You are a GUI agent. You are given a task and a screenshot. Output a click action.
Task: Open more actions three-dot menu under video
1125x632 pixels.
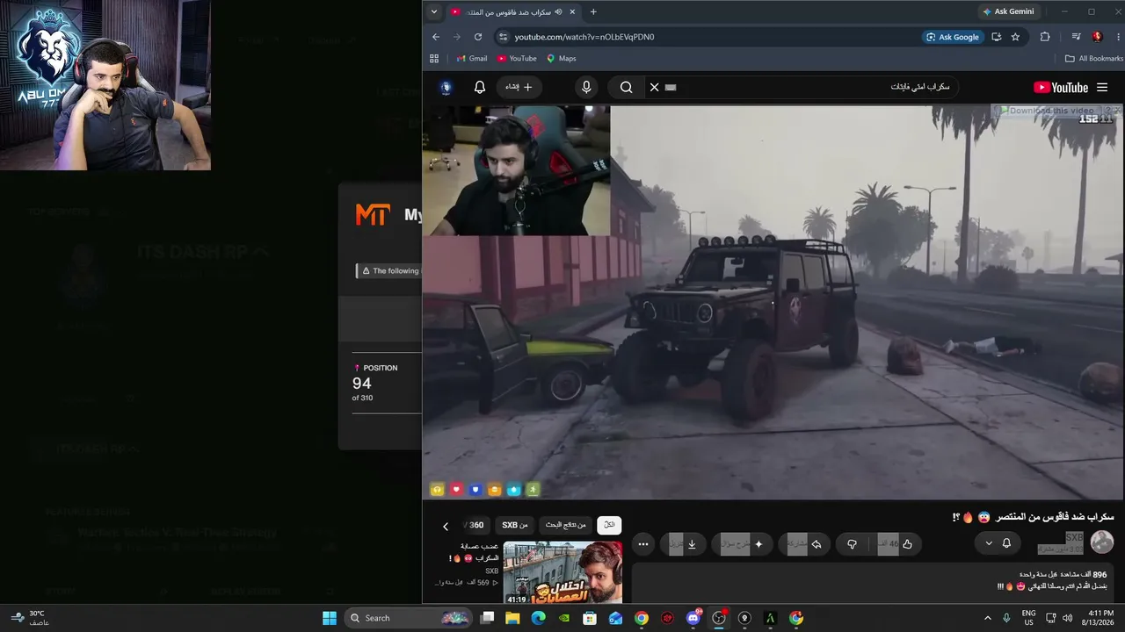[x=643, y=544]
